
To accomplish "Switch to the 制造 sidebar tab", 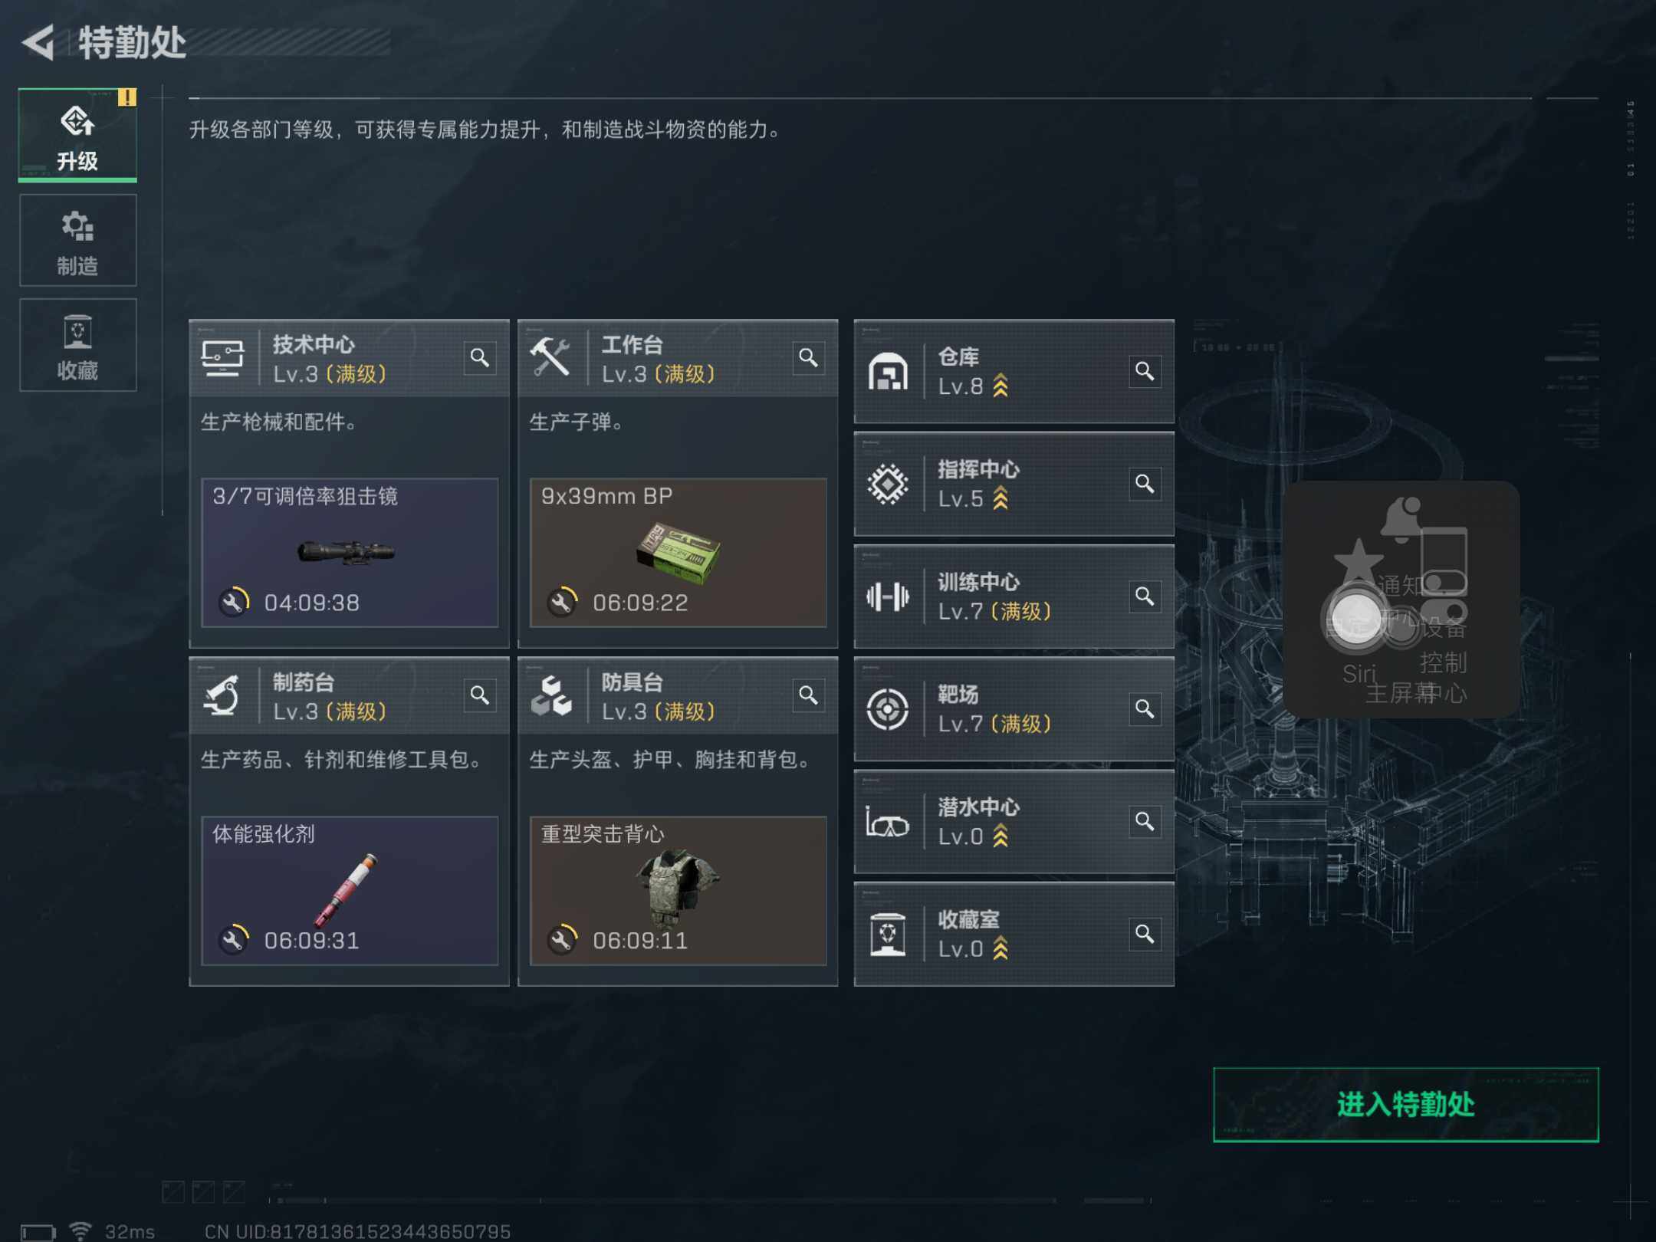I will 77,240.
